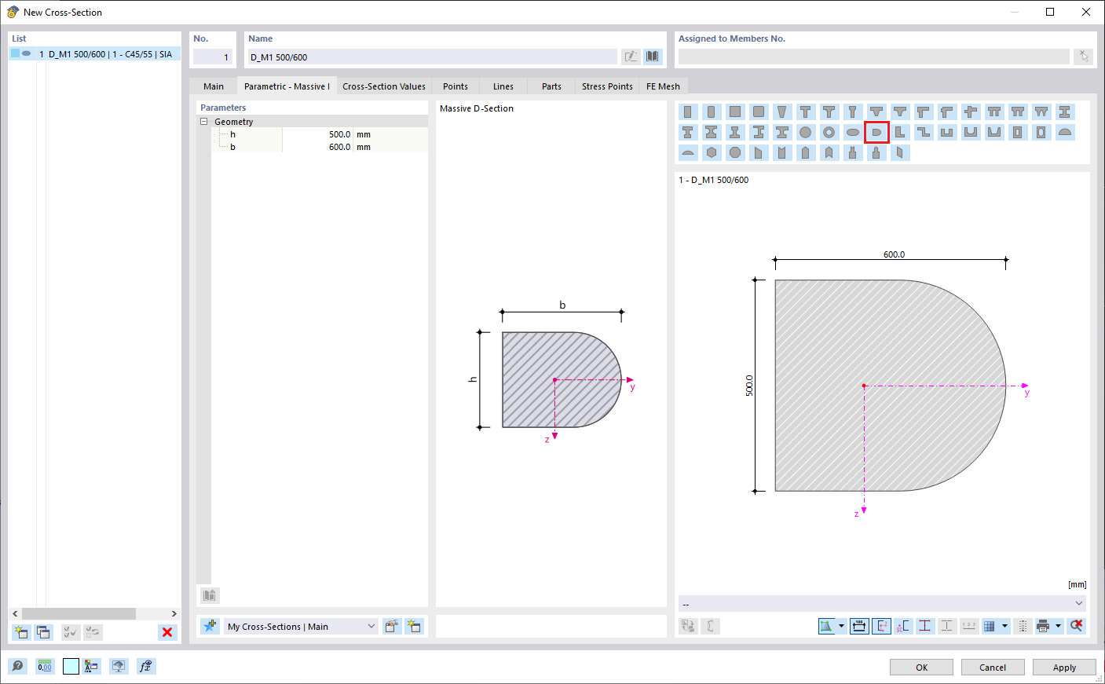
Task: Go to the Points tab
Action: coord(456,86)
